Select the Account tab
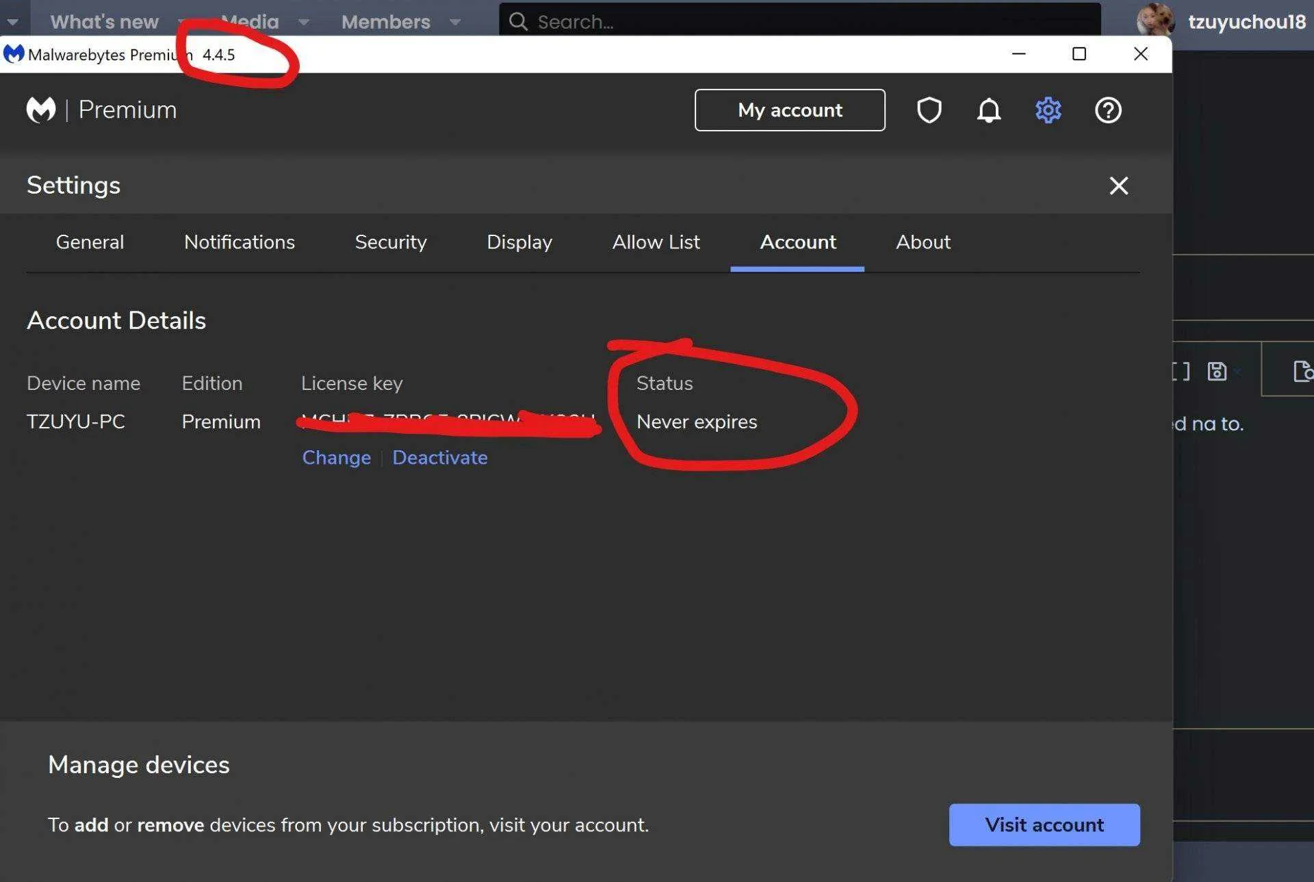The height and width of the screenshot is (882, 1314). (798, 242)
